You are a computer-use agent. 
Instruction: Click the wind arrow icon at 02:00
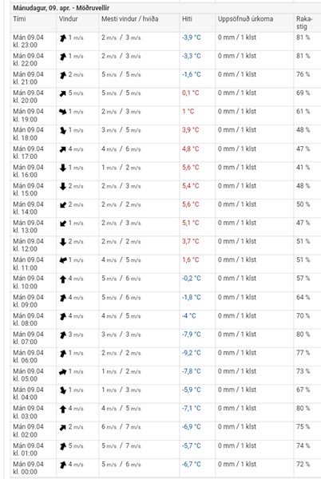[x=63, y=427]
